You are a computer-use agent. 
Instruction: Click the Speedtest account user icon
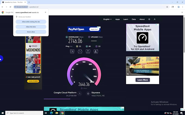tap(155, 19)
